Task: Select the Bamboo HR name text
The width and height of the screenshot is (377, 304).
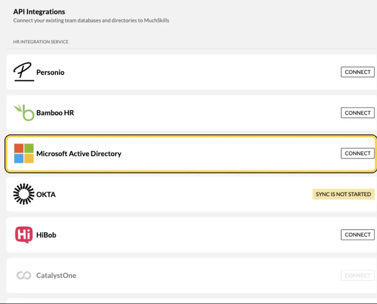Action: 55,113
